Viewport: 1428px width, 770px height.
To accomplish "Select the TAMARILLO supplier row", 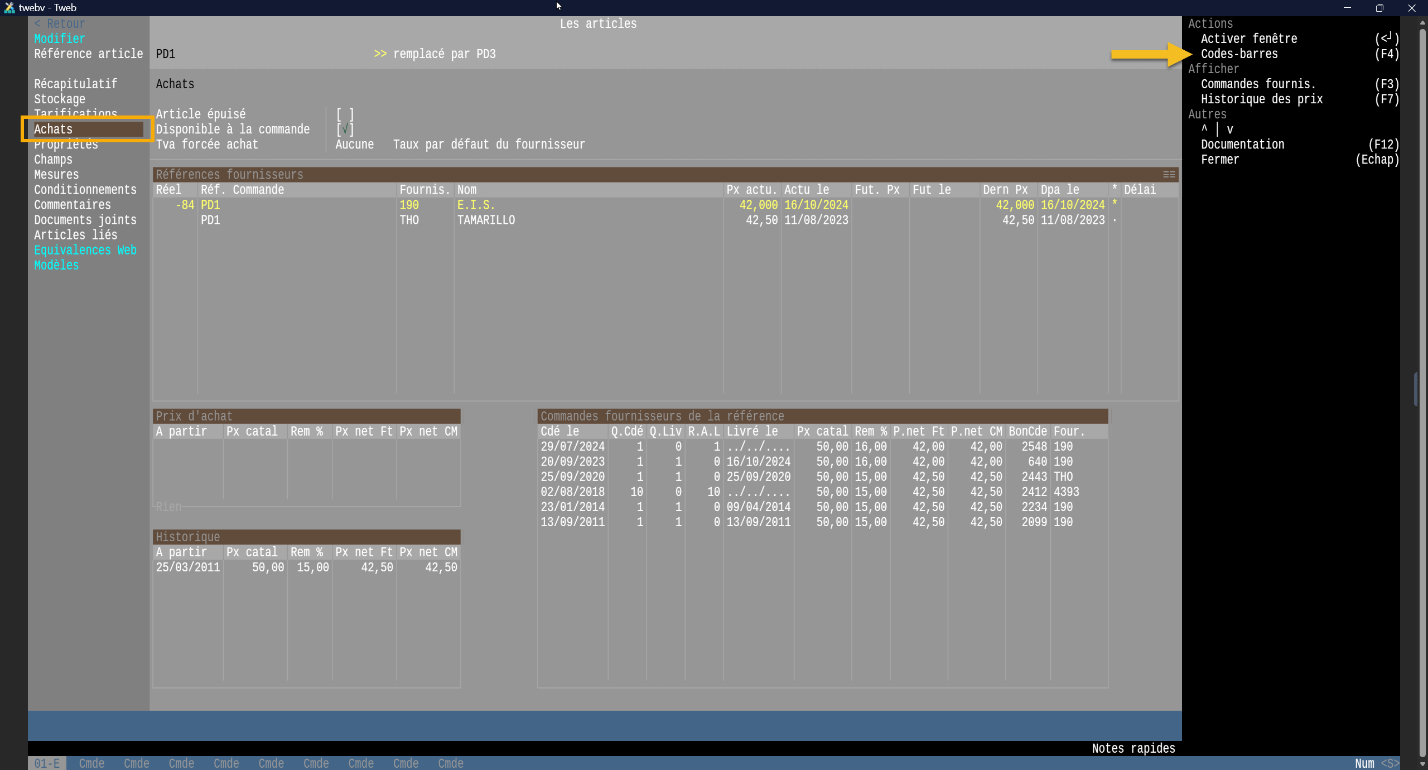I will (x=485, y=220).
